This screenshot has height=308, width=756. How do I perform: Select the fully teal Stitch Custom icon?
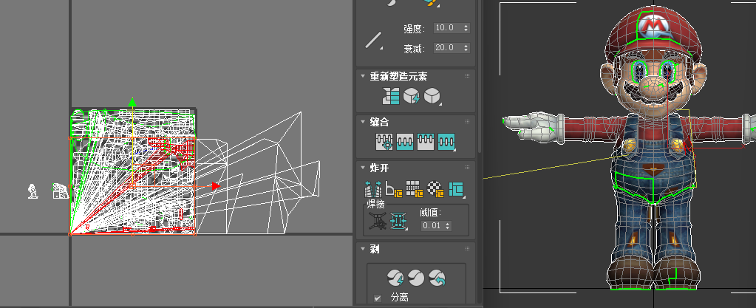[x=446, y=143]
